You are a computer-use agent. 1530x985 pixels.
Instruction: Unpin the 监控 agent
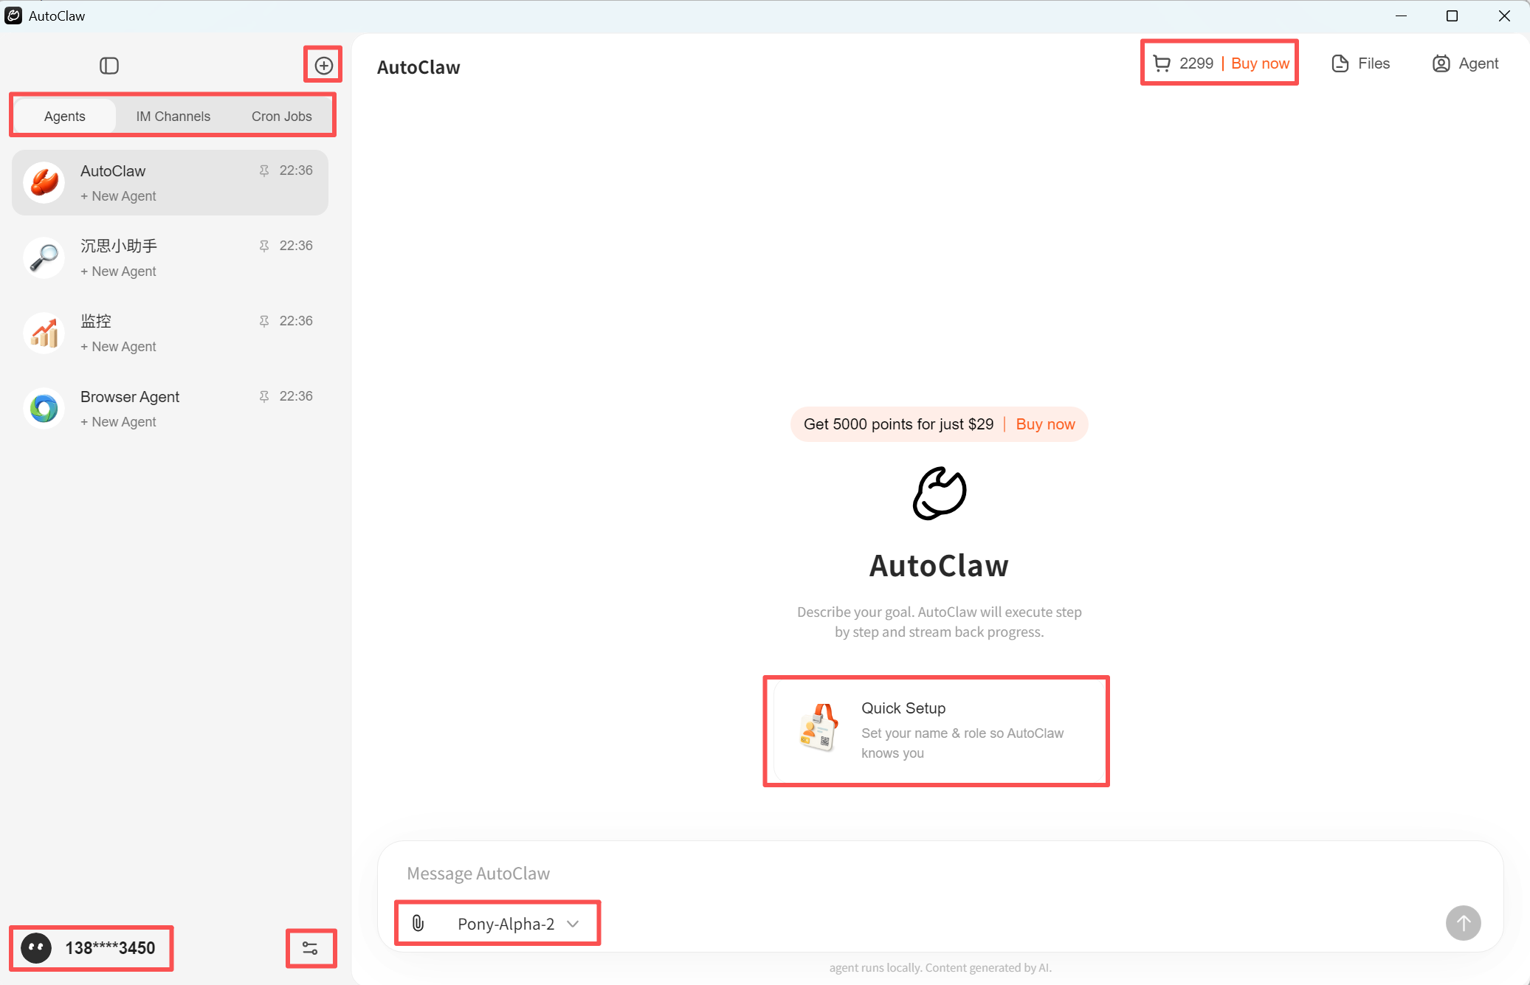point(263,320)
